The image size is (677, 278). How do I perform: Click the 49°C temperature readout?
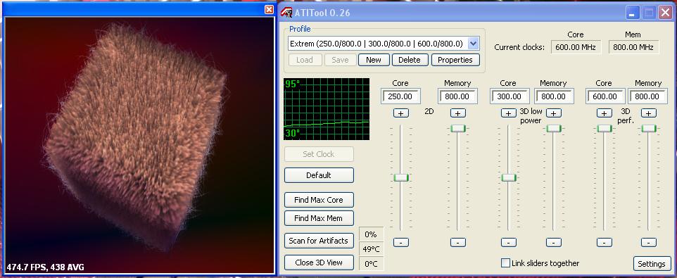pos(371,249)
